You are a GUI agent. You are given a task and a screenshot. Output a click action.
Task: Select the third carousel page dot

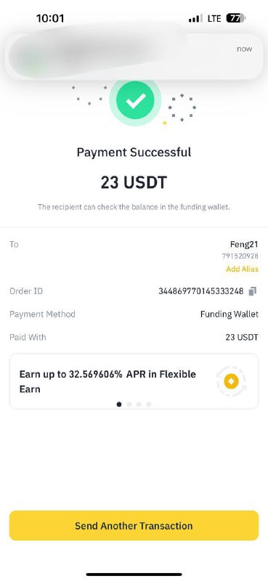pos(139,405)
